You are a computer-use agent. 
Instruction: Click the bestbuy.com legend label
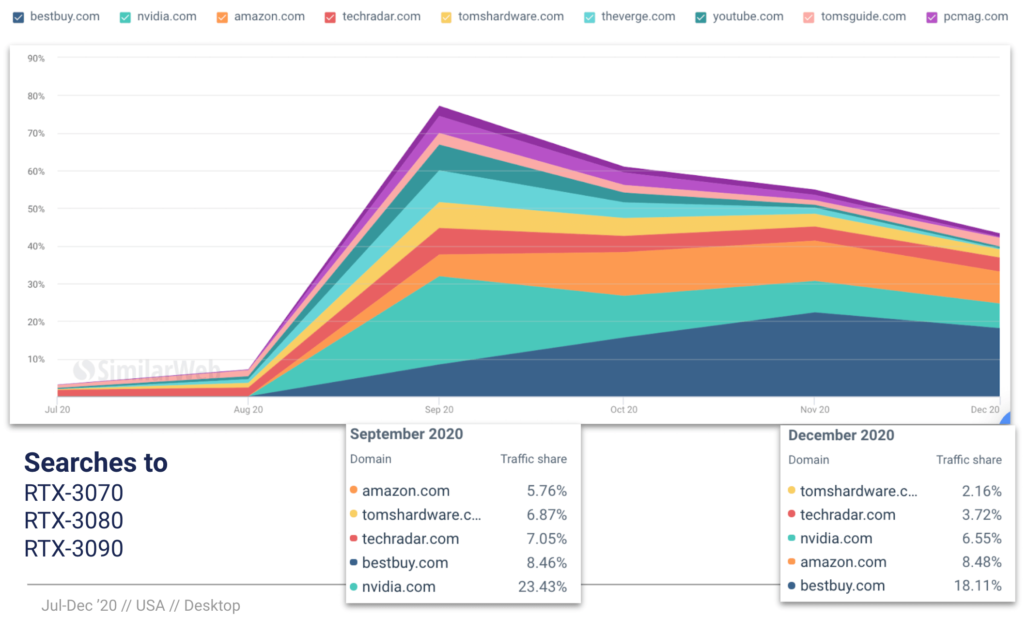coord(65,16)
